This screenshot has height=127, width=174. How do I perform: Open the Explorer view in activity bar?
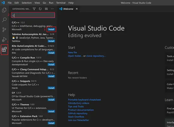tap(4, 10)
